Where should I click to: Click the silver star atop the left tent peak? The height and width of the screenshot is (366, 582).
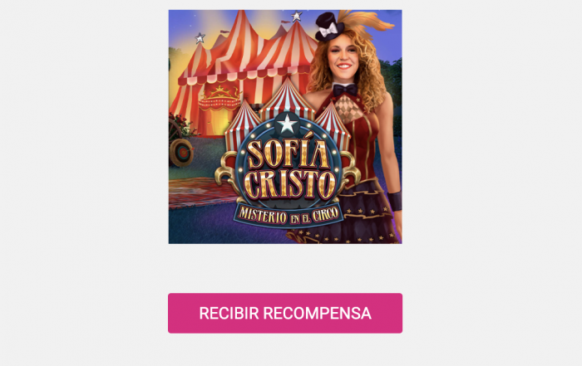point(200,38)
